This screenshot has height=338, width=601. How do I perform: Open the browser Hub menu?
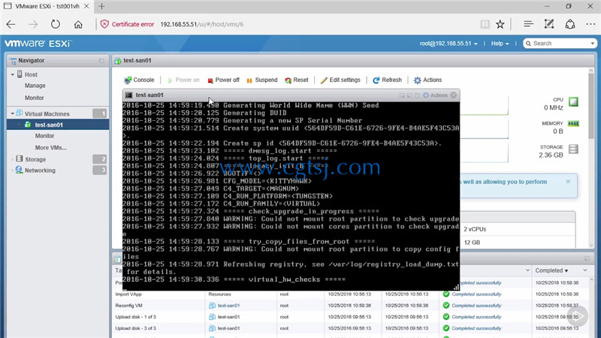point(529,24)
